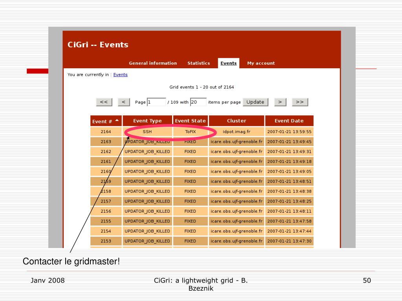Viewport: 402px width, 301px height.
Task: Click the items per page input field
Action: click(198, 102)
